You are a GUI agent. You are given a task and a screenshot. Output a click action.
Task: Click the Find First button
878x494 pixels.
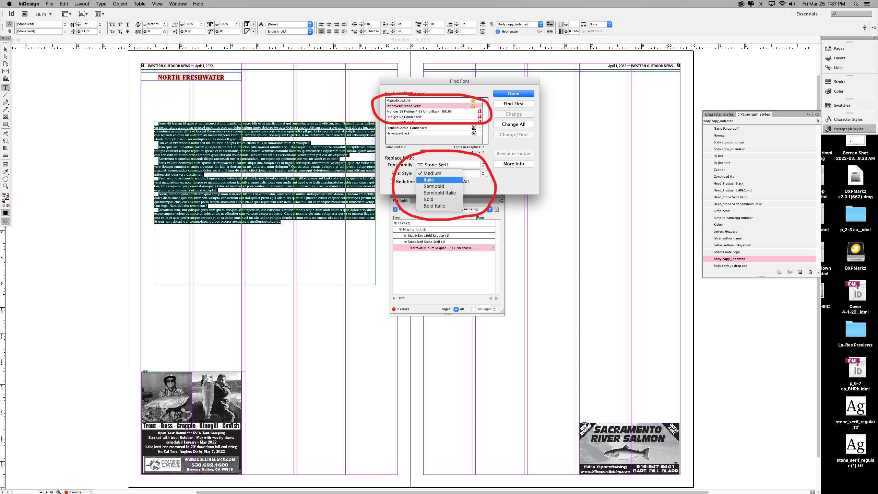(513, 104)
